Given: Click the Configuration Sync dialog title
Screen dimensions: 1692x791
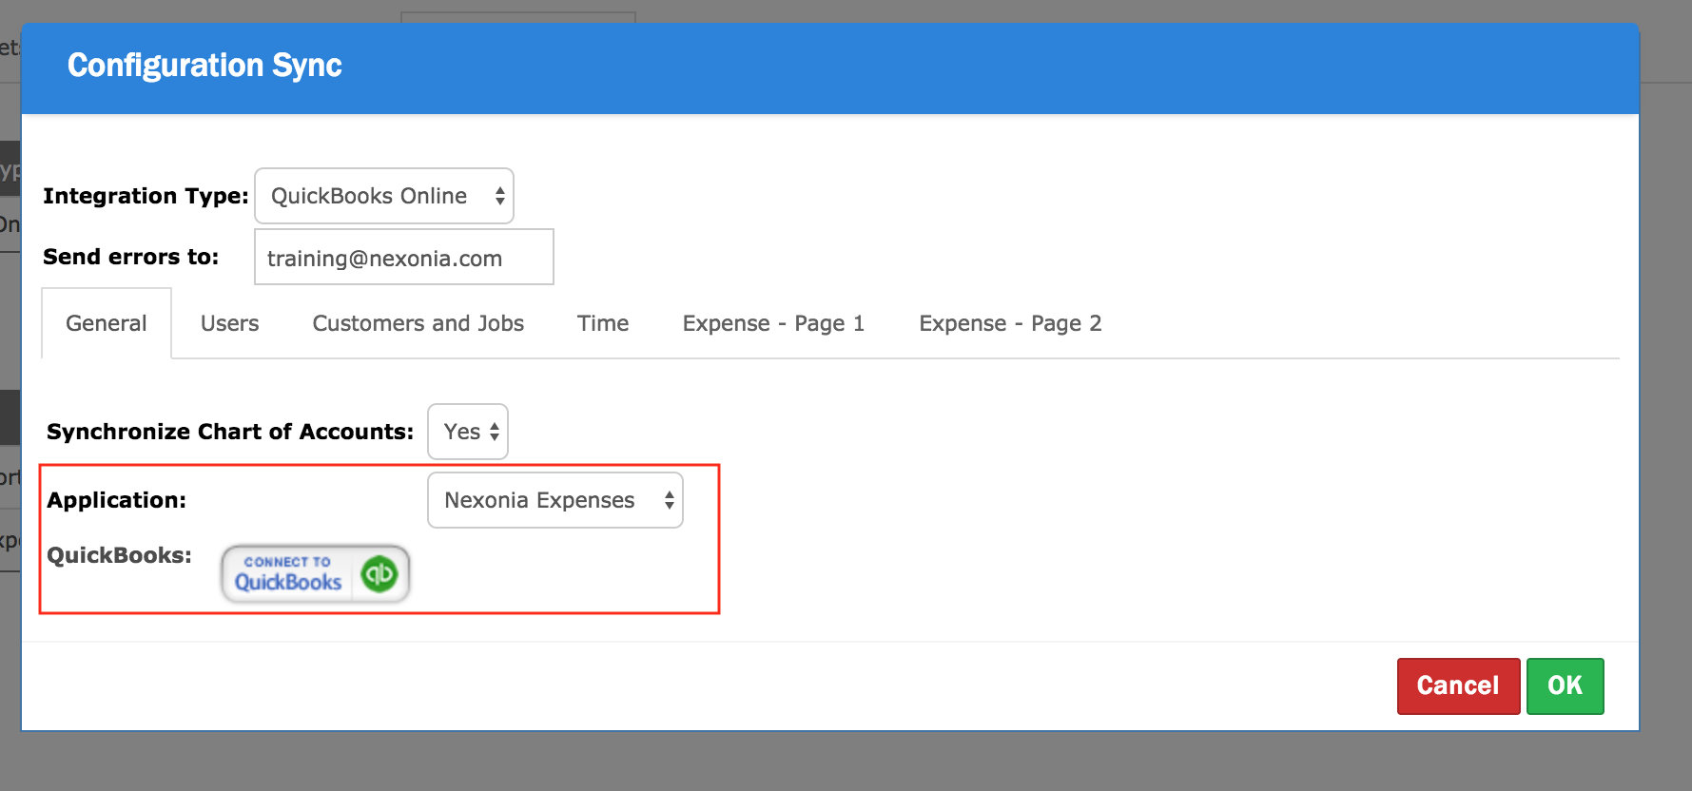Looking at the screenshot, I should point(204,65).
